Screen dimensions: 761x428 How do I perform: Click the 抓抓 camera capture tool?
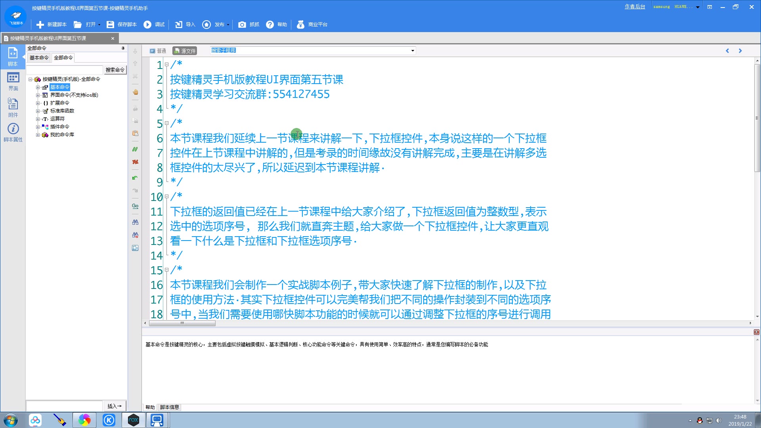[x=242, y=25]
